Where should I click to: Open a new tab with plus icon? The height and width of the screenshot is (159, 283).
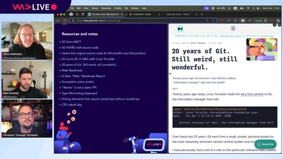[202, 14]
